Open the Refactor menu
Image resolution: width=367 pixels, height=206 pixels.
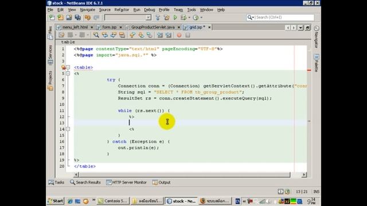point(122,10)
